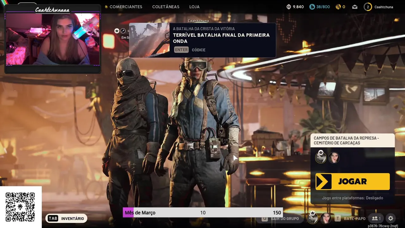This screenshot has height=228, width=405.
Task: Click 'TERRÍVEL BATALHA FINAL DA PRIMEIRA ONDA' title
Action: [221, 38]
